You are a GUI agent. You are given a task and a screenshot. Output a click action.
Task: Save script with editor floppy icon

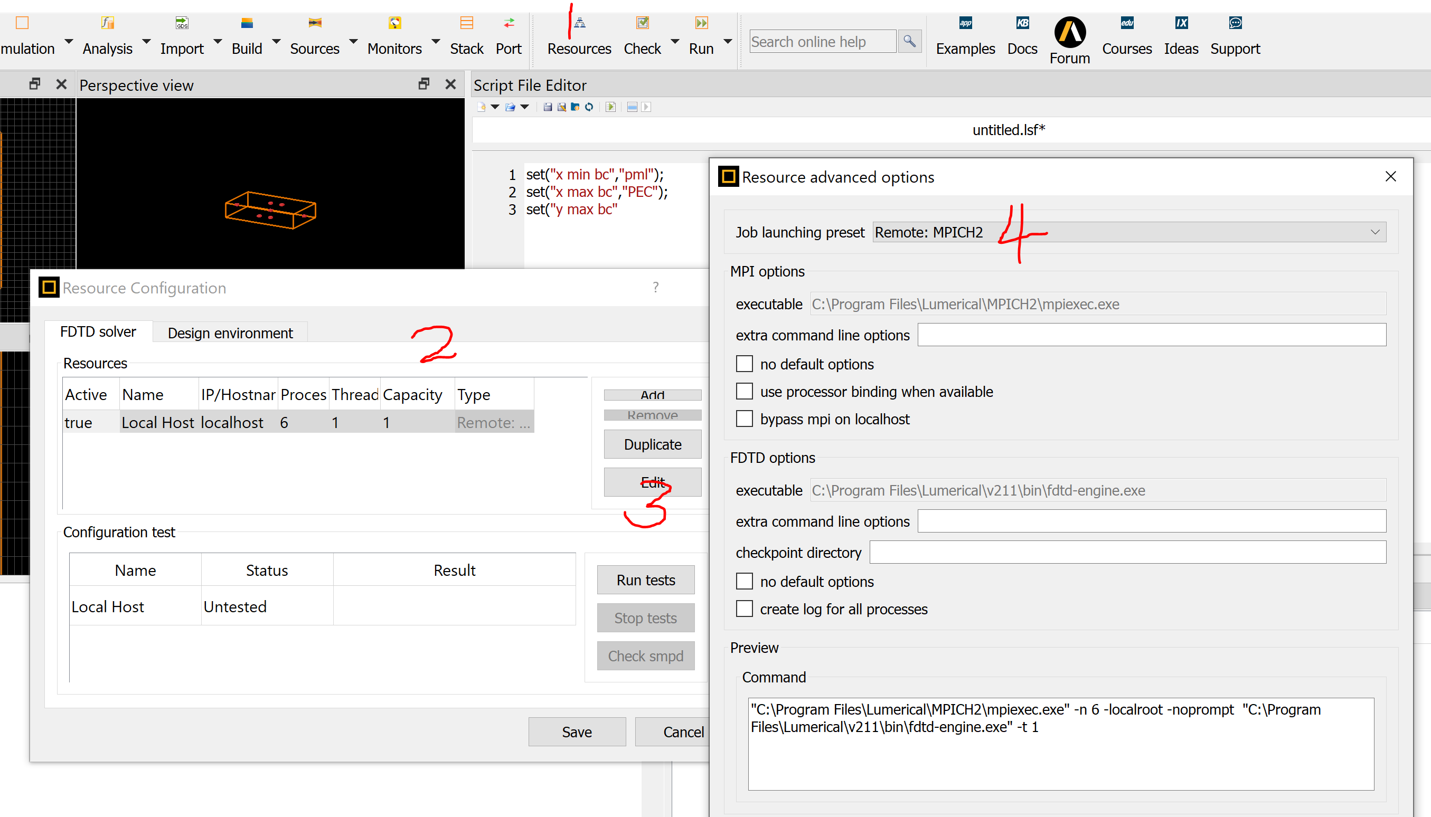pos(548,107)
